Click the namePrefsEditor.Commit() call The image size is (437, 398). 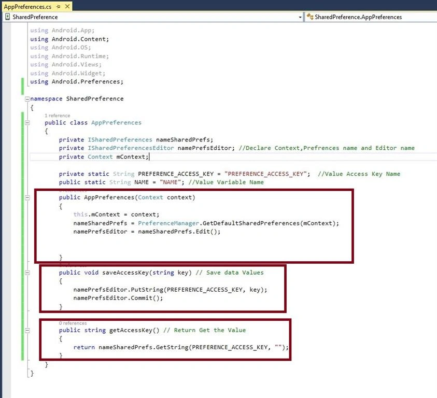[118, 298]
